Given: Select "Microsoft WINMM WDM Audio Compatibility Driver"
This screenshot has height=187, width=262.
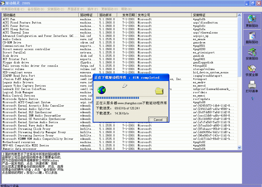Looking at the screenshot, I should 119,139.
